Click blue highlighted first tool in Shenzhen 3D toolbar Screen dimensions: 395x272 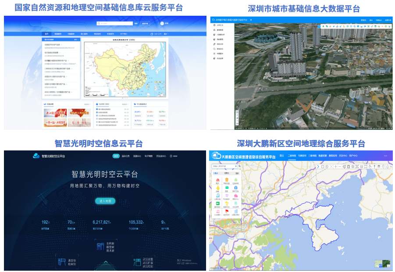click(x=319, y=26)
